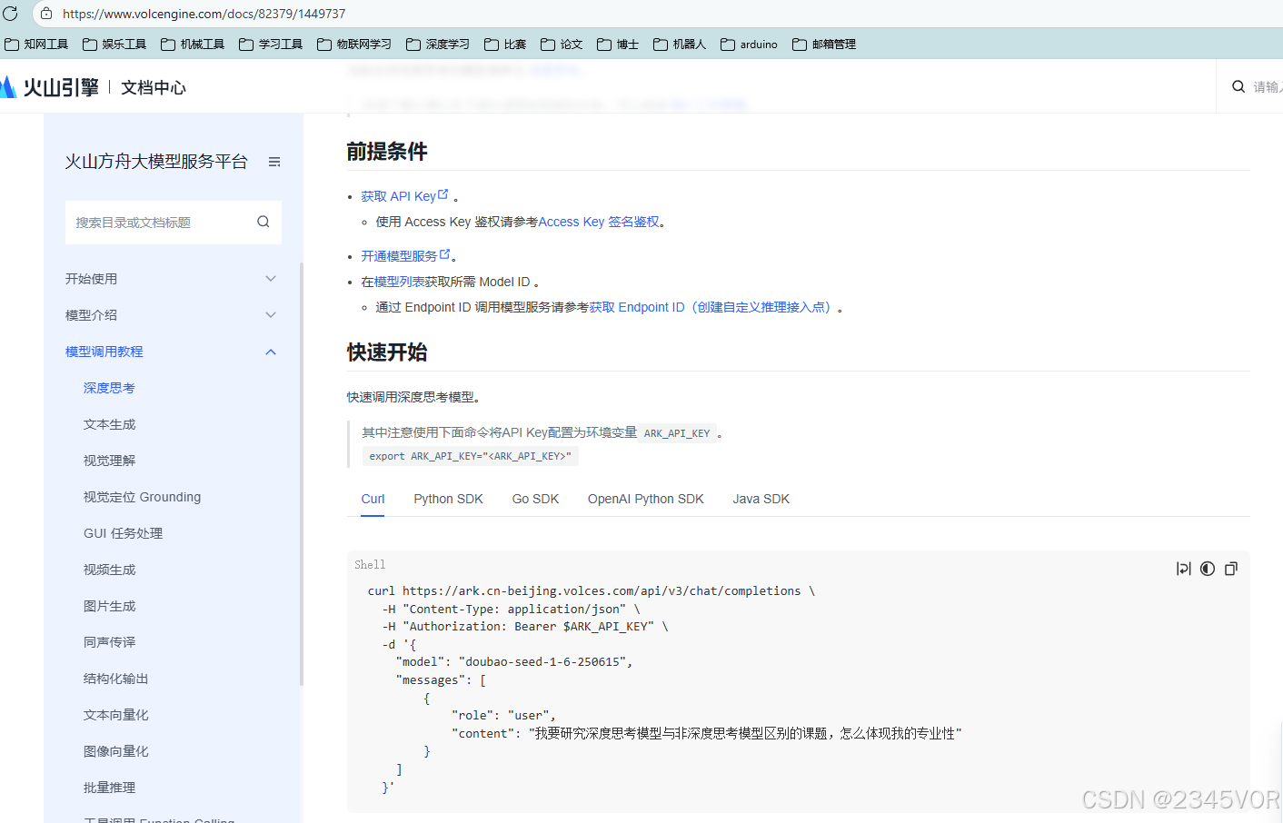Click the address bar URL
Screen dimensions: 1283x823
click(x=204, y=14)
